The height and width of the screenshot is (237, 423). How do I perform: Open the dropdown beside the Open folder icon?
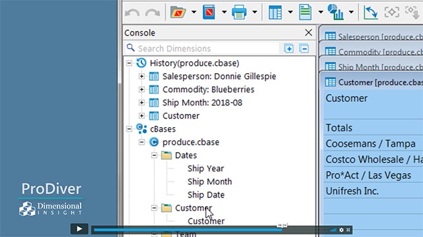[x=194, y=12]
